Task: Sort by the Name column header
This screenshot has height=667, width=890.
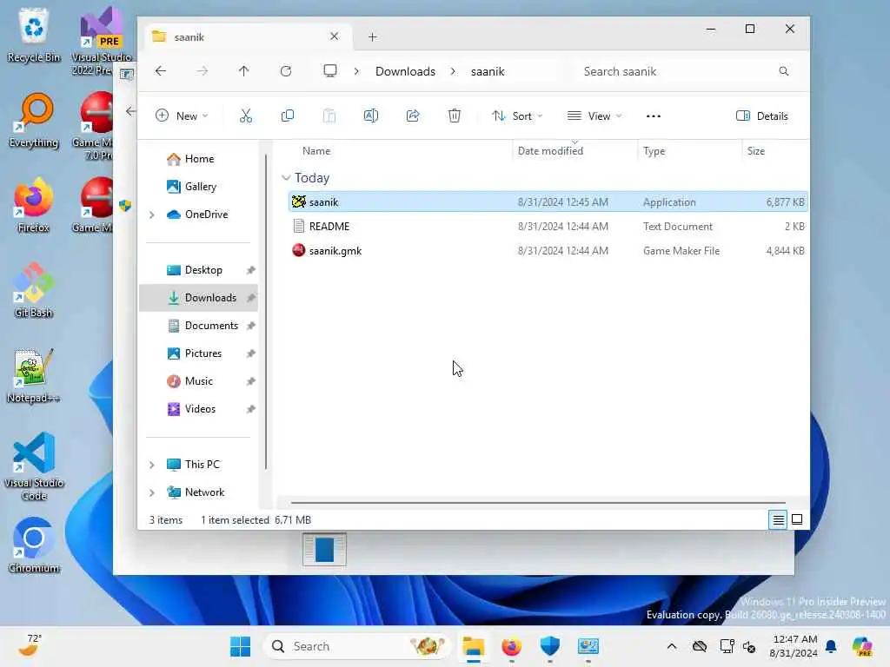Action: point(316,151)
